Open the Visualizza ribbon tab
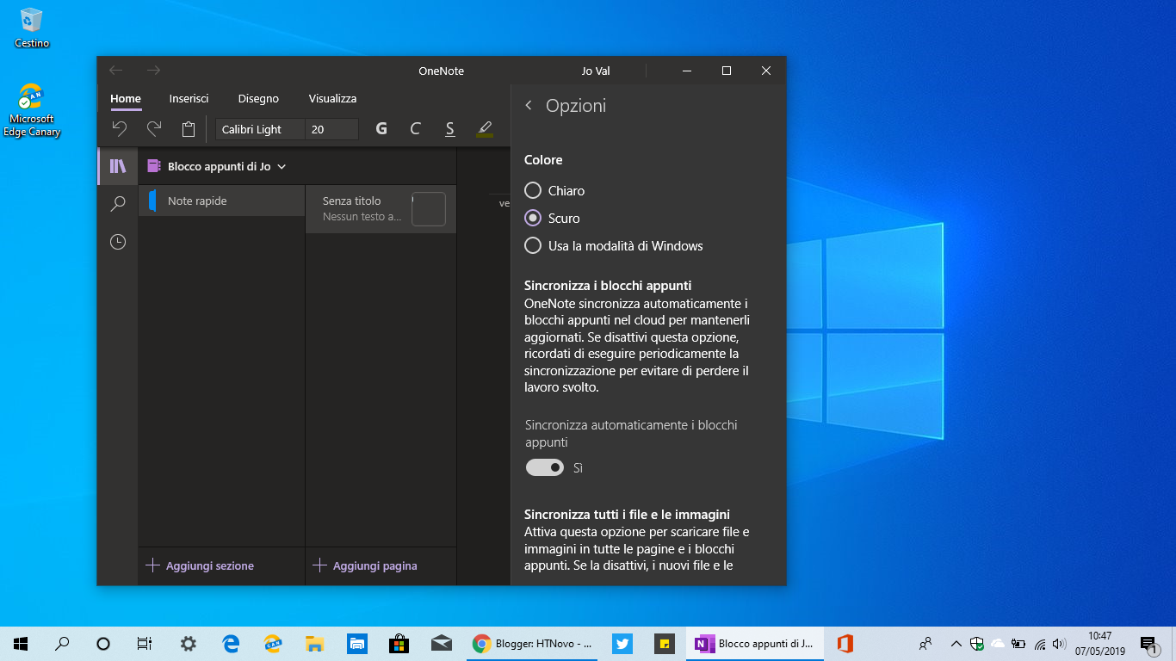The height and width of the screenshot is (661, 1176). [332, 99]
